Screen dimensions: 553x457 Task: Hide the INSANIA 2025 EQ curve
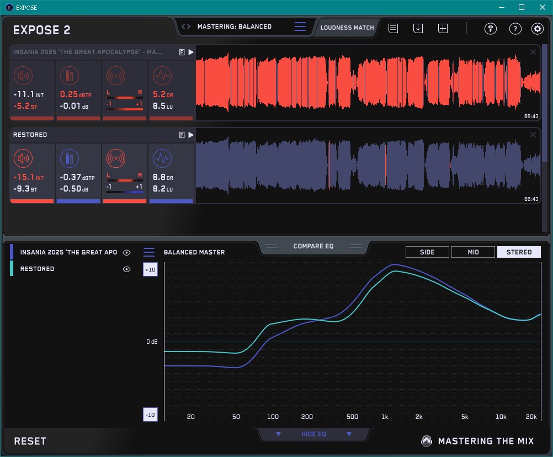pos(127,252)
